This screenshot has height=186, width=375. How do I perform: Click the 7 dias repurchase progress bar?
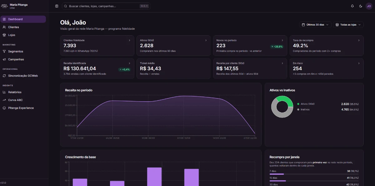click(x=314, y=174)
